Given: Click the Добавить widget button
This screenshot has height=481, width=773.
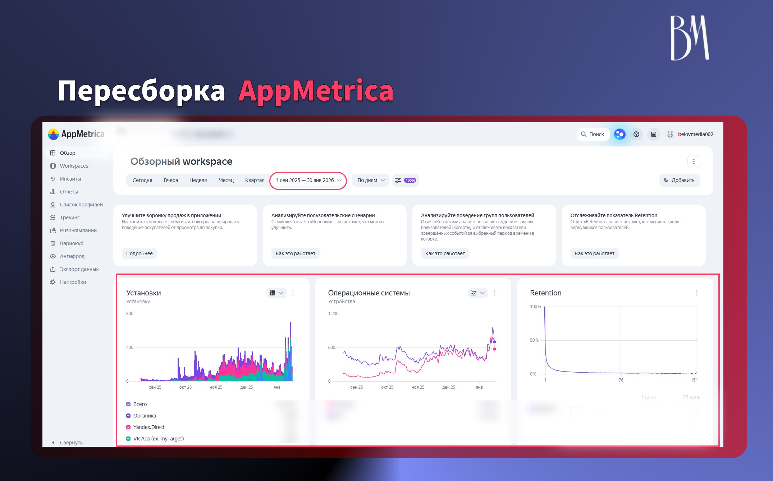Looking at the screenshot, I should pos(679,180).
